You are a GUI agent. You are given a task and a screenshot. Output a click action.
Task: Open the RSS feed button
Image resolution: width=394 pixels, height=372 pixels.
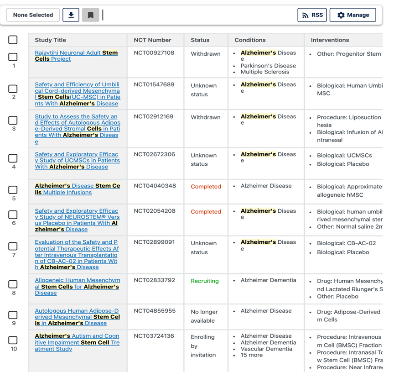[x=312, y=15]
